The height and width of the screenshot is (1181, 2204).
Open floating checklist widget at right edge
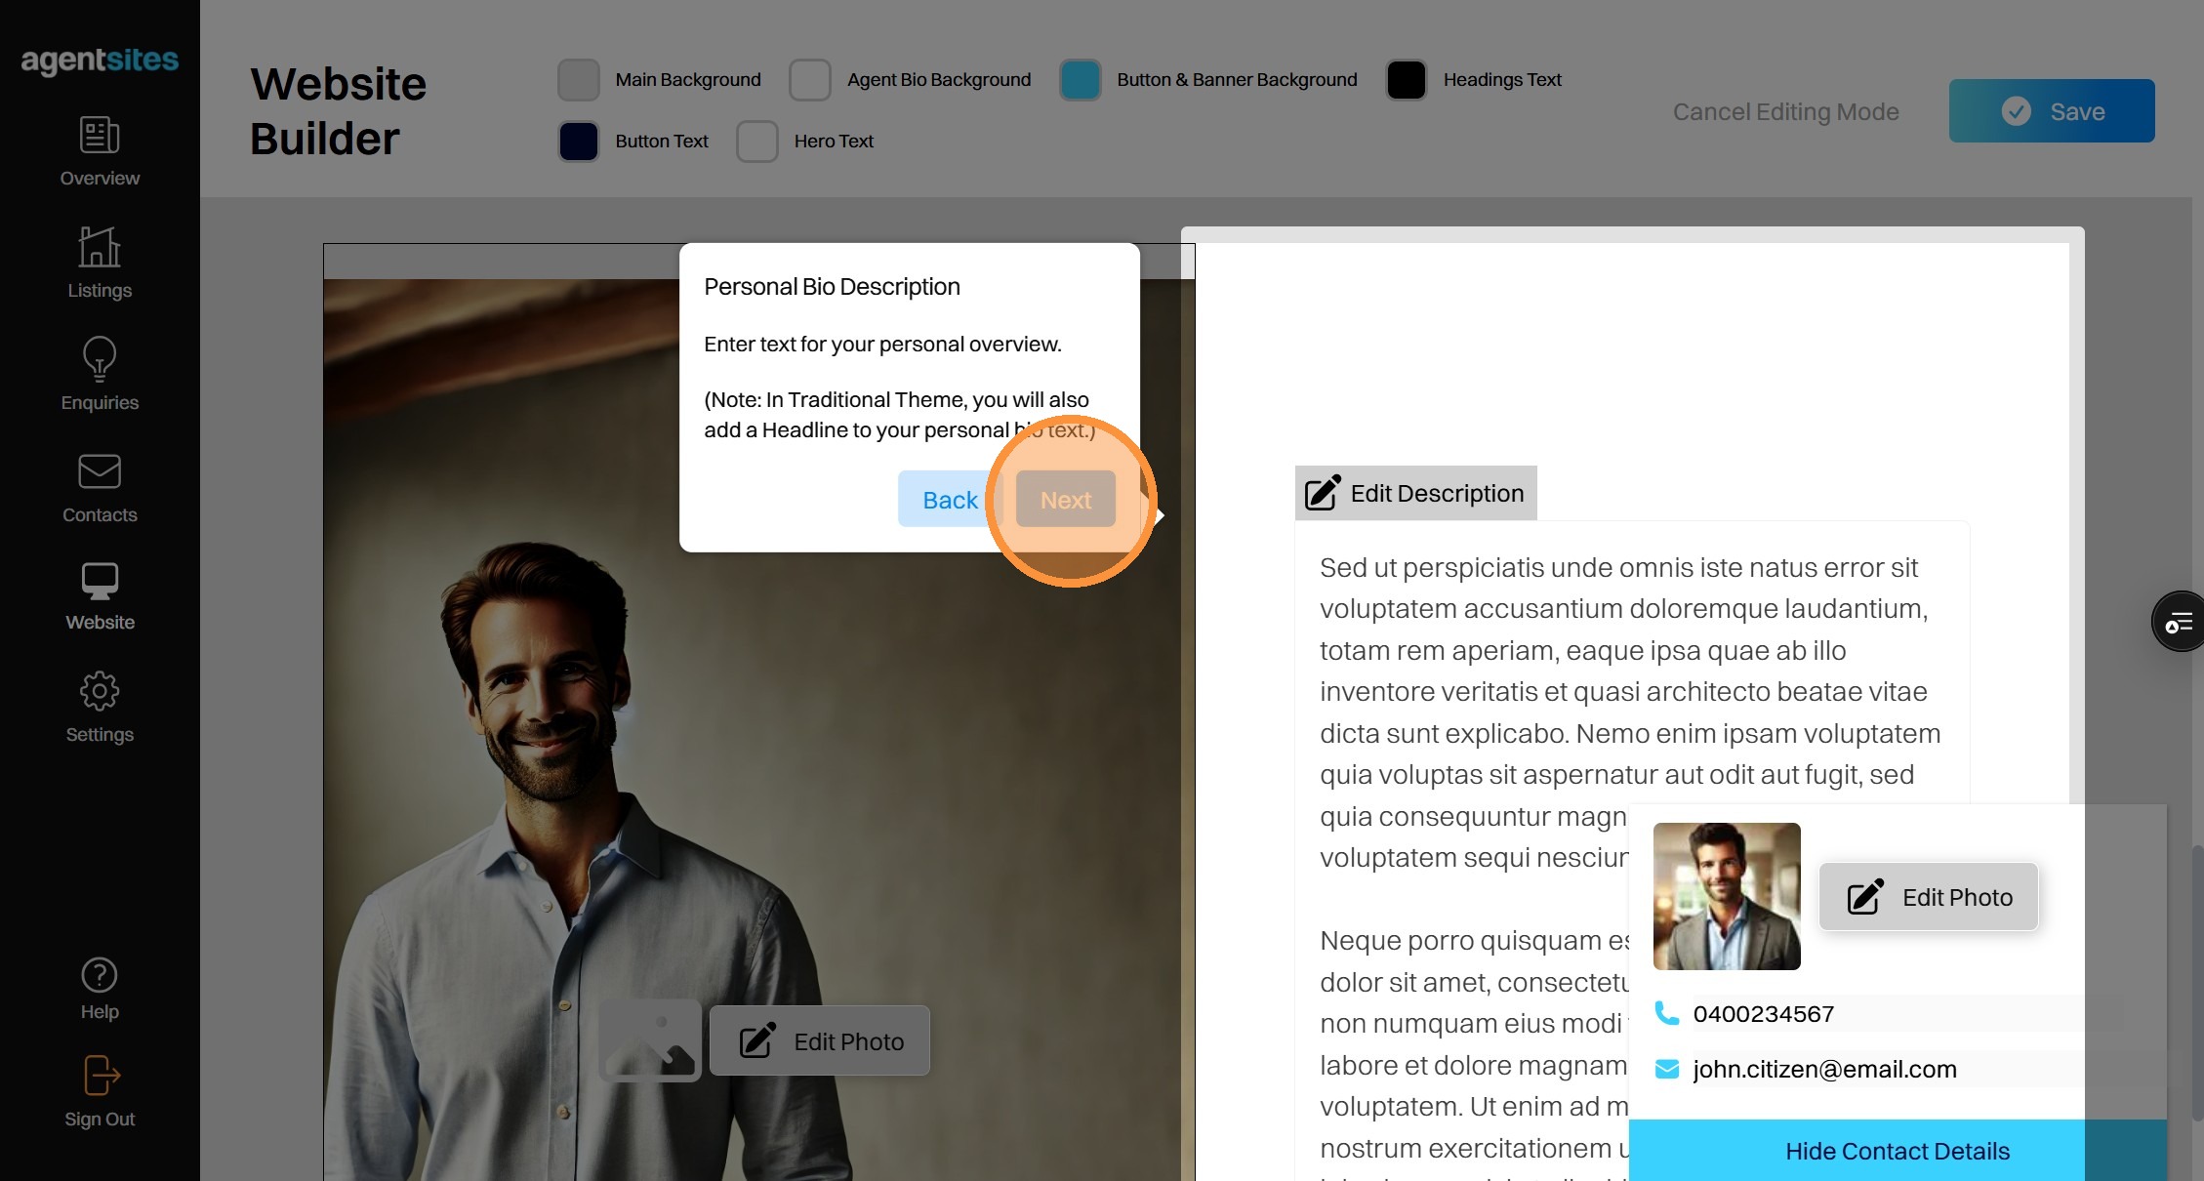(x=2179, y=621)
